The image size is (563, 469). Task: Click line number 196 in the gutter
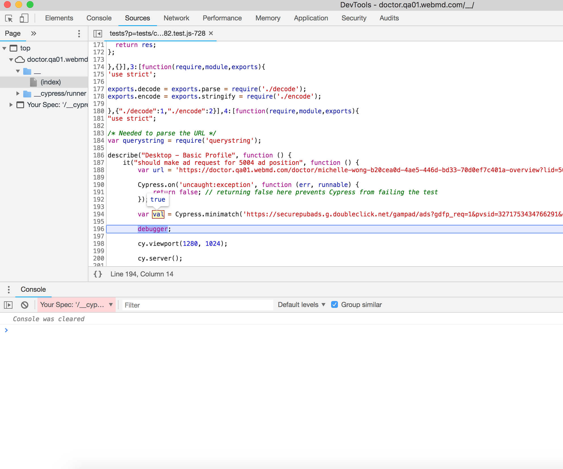(x=98, y=229)
